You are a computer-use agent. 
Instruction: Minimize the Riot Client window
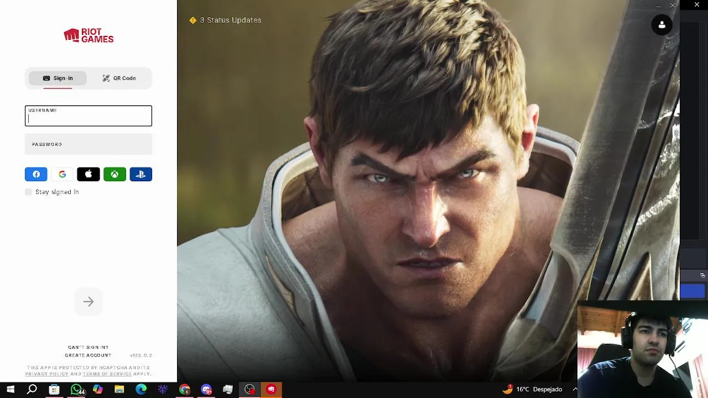(658, 6)
